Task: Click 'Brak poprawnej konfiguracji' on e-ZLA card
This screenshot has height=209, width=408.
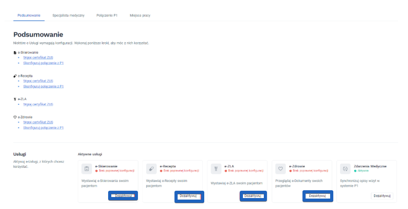Action: click(x=246, y=171)
